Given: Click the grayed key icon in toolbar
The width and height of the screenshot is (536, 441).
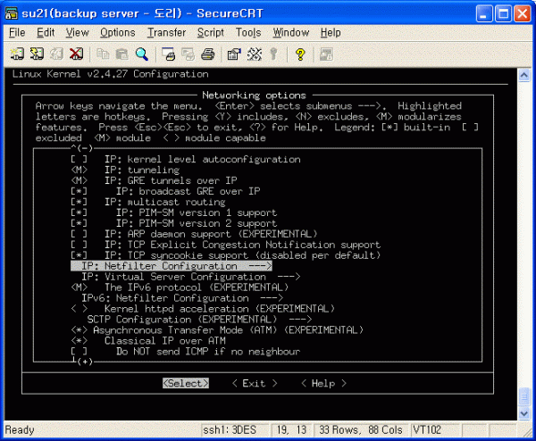Looking at the screenshot, I should [x=273, y=54].
